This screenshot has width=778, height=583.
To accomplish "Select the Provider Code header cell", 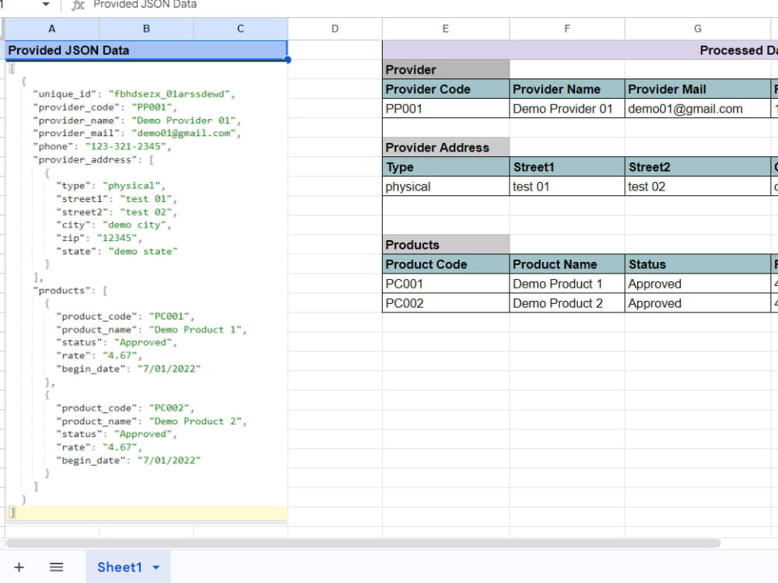I will point(446,89).
